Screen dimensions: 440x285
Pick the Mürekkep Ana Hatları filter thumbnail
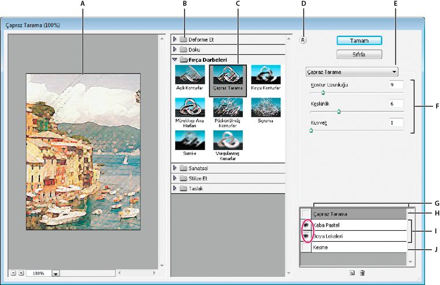coord(190,107)
